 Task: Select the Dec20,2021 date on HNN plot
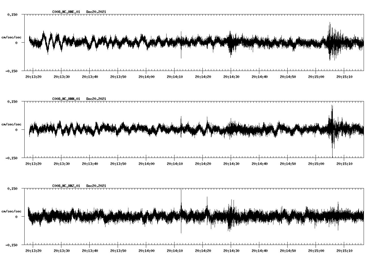point(96,99)
